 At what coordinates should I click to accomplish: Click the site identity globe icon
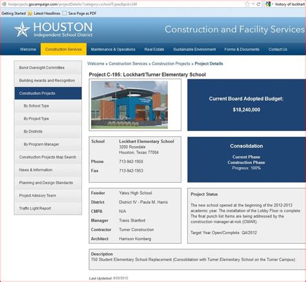coord(4,4)
